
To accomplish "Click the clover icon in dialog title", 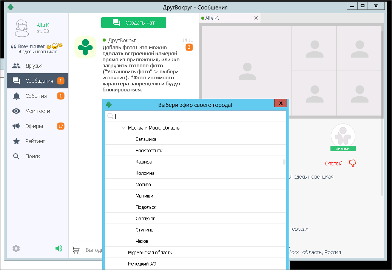I will [109, 105].
